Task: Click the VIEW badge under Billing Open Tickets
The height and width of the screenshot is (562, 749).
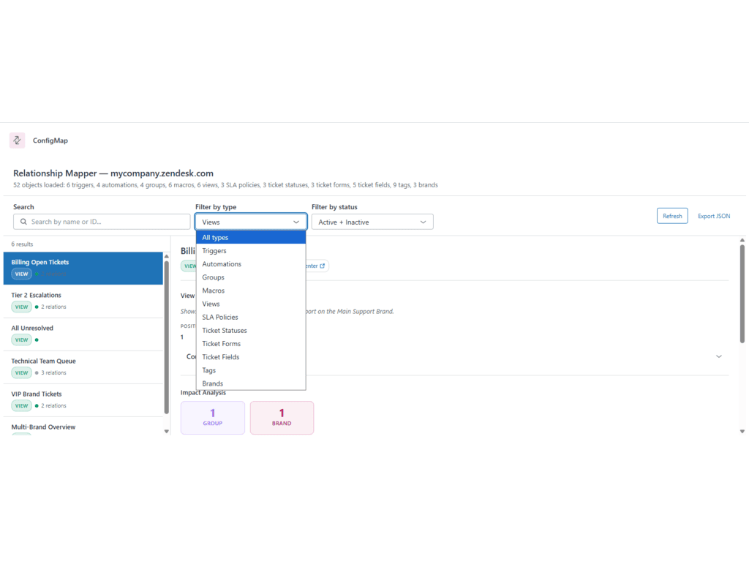Action: coord(21,274)
